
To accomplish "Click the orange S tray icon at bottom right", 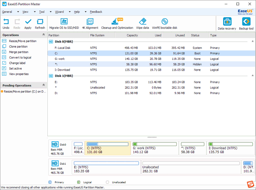I will coord(250,184).
